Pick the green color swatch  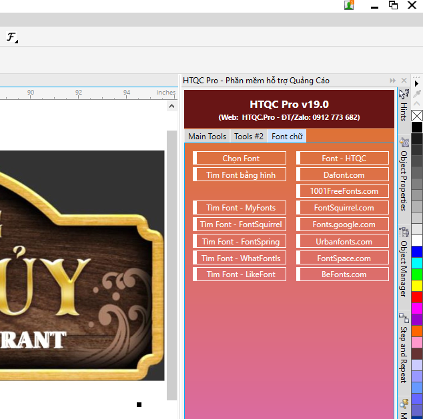tap(417, 274)
